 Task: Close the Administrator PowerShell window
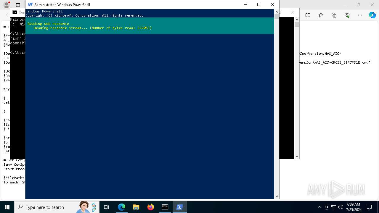[x=272, y=4]
